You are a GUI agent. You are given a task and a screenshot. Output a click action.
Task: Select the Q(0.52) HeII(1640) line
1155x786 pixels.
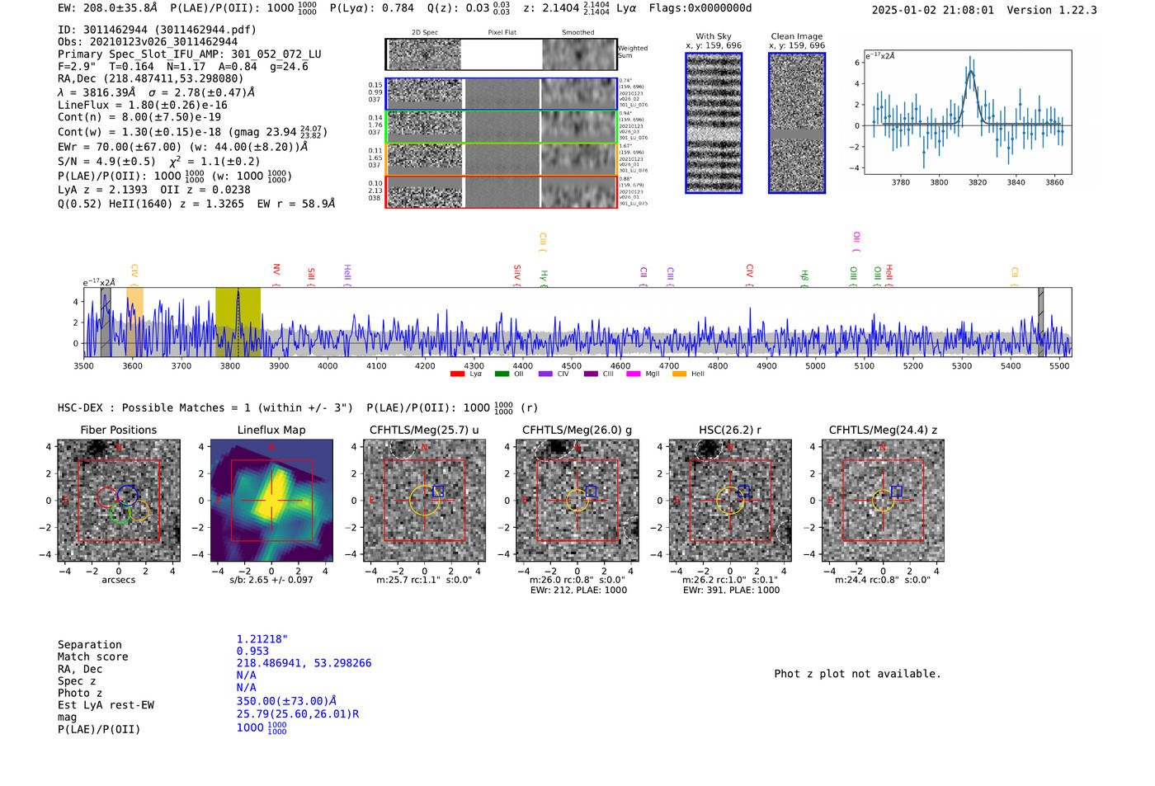coord(196,204)
